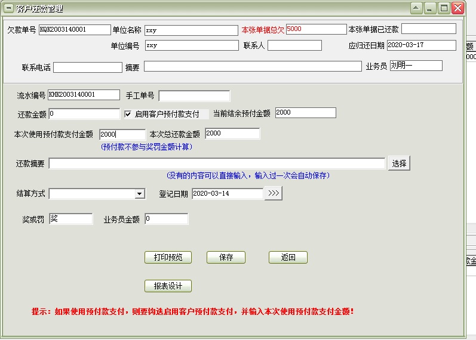Click the 选择 button beside 还款摘要
This screenshot has width=476, height=340.
[400, 163]
